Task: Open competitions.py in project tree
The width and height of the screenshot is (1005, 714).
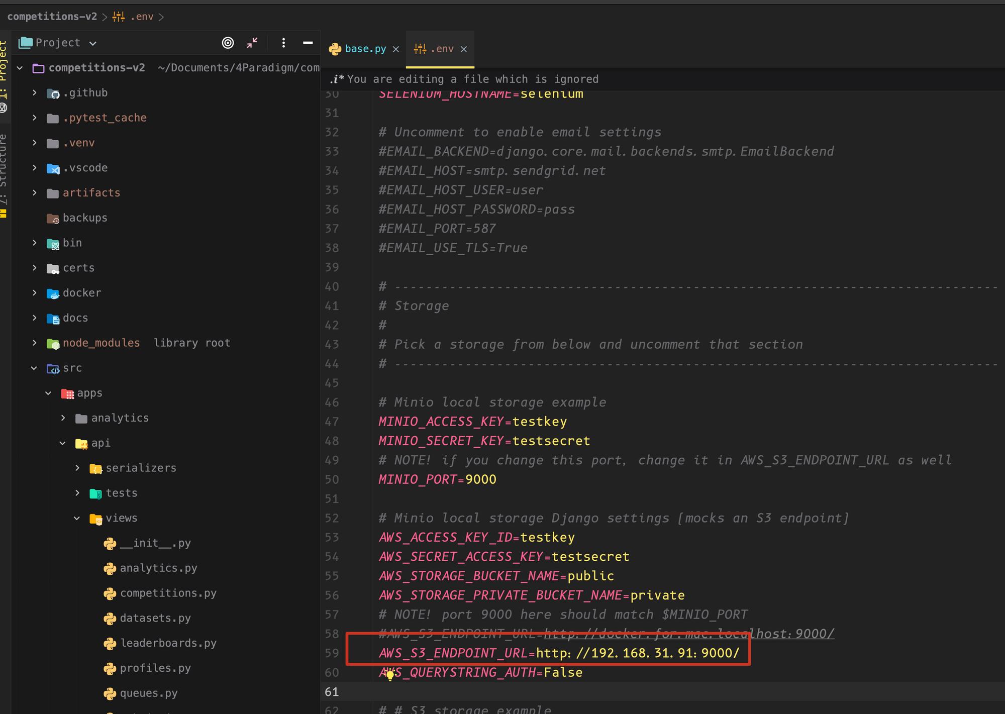Action: 168,593
